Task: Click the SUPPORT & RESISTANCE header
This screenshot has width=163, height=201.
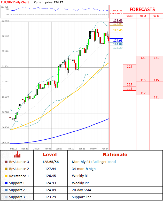Action: point(116,12)
